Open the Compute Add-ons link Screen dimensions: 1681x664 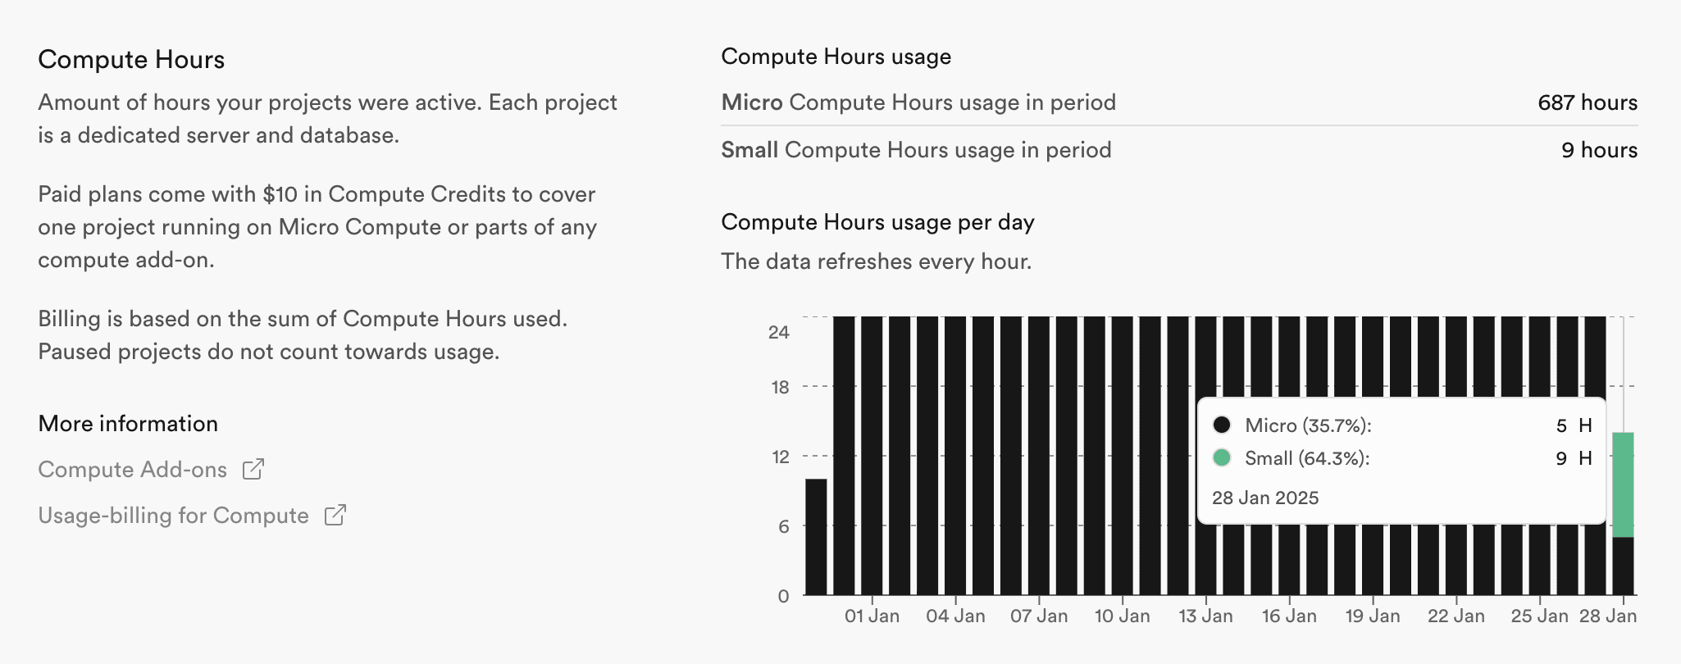click(x=133, y=469)
